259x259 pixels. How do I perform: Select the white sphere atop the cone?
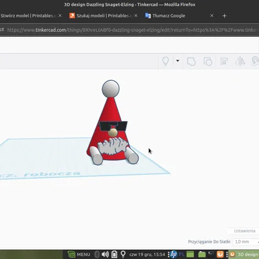[111, 89]
